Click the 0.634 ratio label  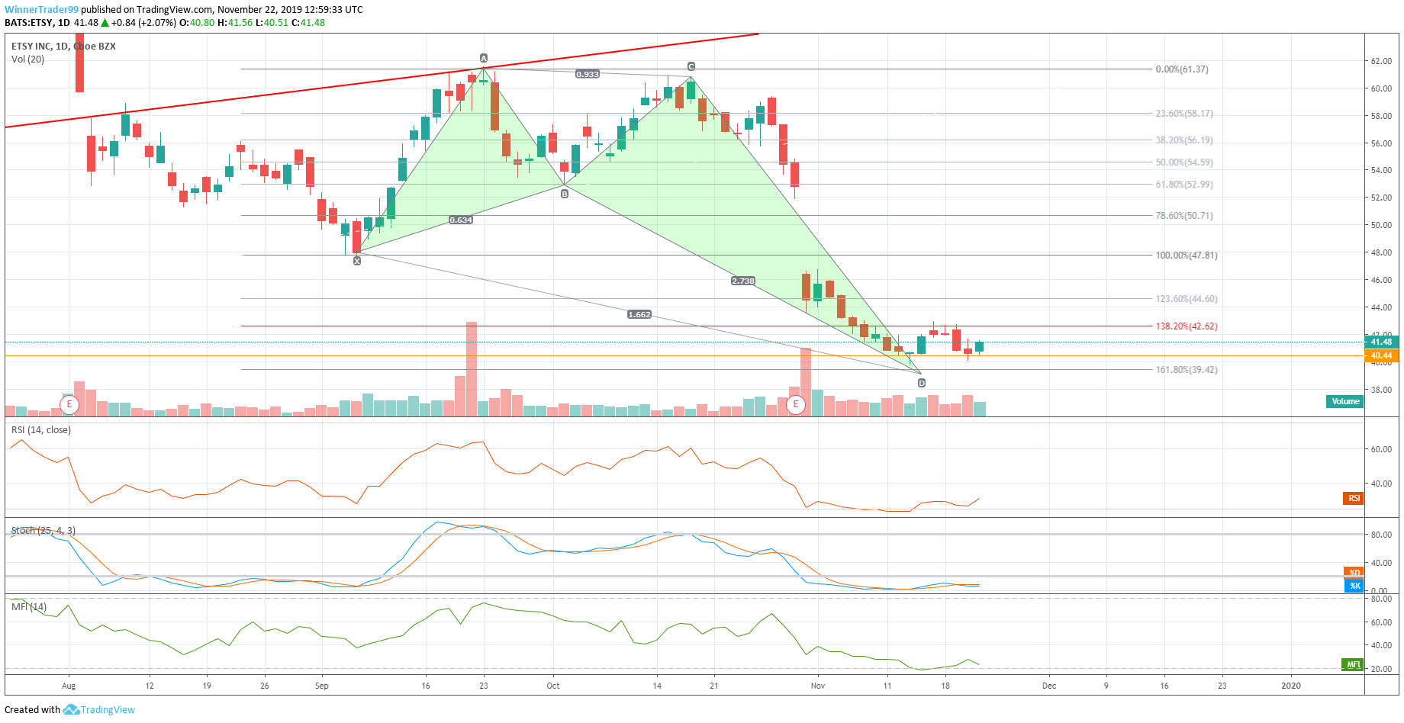coord(461,220)
